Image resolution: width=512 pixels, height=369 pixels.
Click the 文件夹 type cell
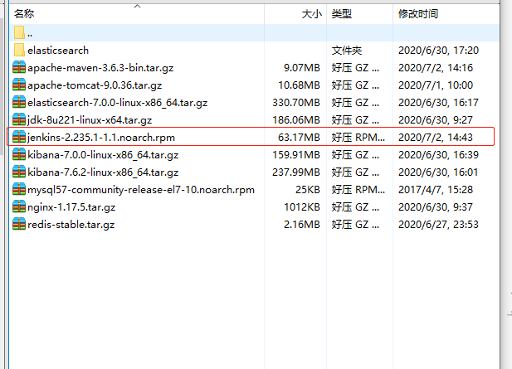(x=347, y=51)
